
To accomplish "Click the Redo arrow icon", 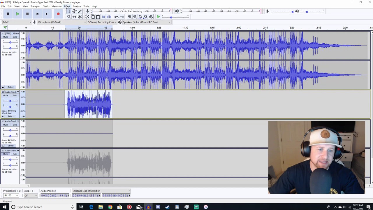I will coord(122,17).
